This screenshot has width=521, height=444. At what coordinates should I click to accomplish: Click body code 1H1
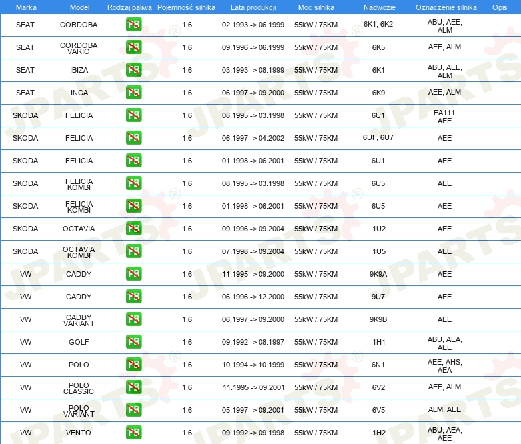tap(379, 342)
